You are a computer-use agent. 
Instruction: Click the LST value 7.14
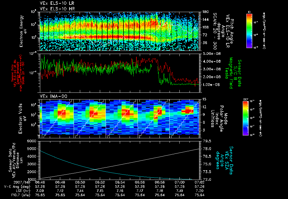pyautogui.click(x=80, y=191)
